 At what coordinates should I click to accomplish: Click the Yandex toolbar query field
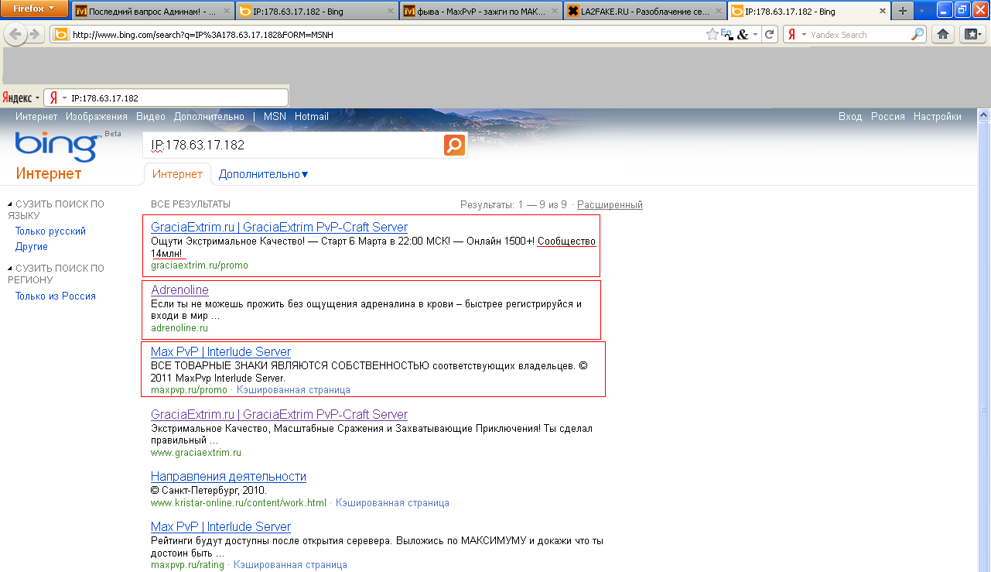178,98
